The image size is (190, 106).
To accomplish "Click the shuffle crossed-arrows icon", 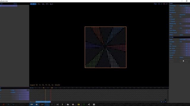I will 57,105.
